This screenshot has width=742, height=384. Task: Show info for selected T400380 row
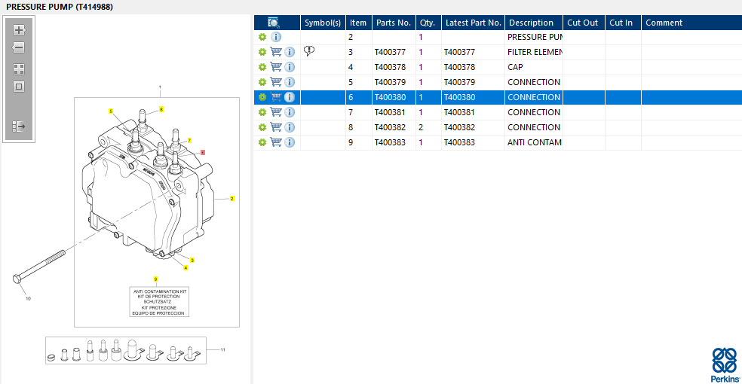(290, 97)
